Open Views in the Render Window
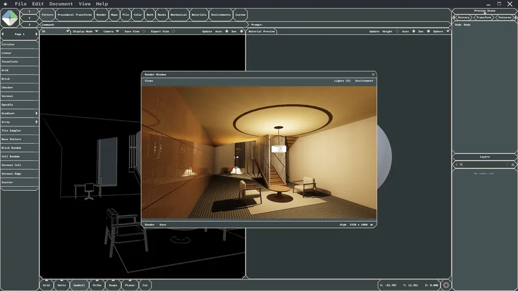Viewport: 518px width, 291px height. pyautogui.click(x=149, y=81)
